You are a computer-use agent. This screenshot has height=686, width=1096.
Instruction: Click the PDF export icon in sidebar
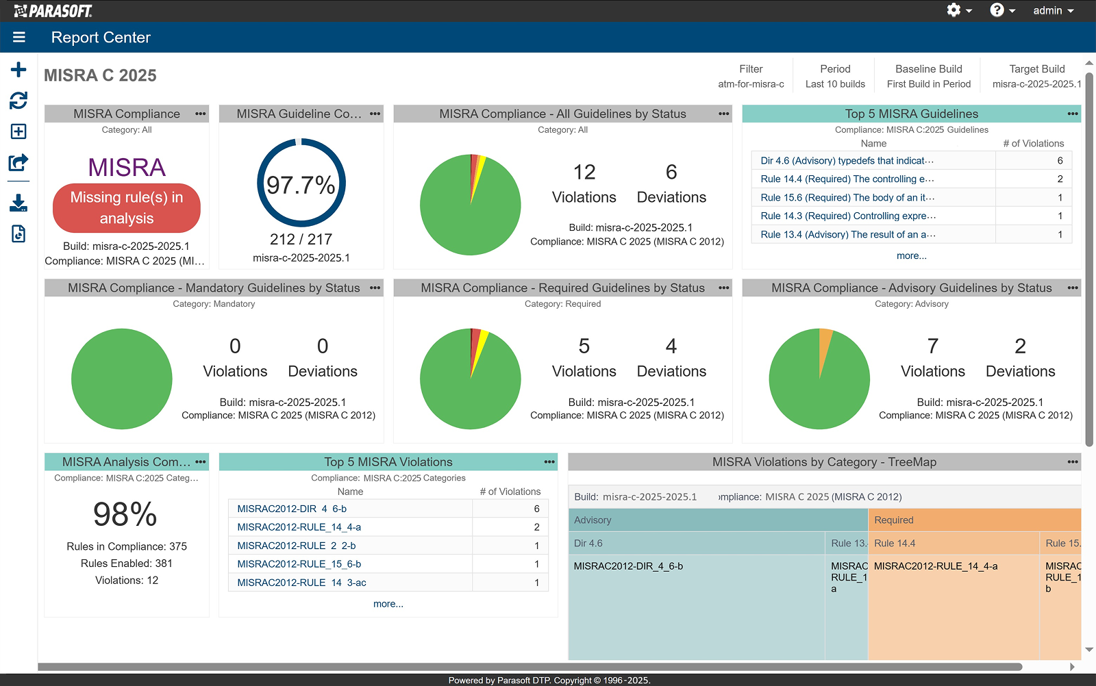tap(18, 233)
